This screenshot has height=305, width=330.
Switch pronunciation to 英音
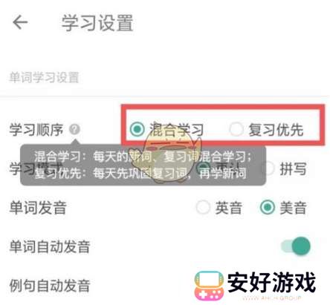[x=203, y=207]
